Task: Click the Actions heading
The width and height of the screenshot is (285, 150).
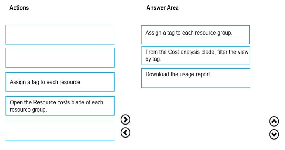Action: pyautogui.click(x=19, y=8)
